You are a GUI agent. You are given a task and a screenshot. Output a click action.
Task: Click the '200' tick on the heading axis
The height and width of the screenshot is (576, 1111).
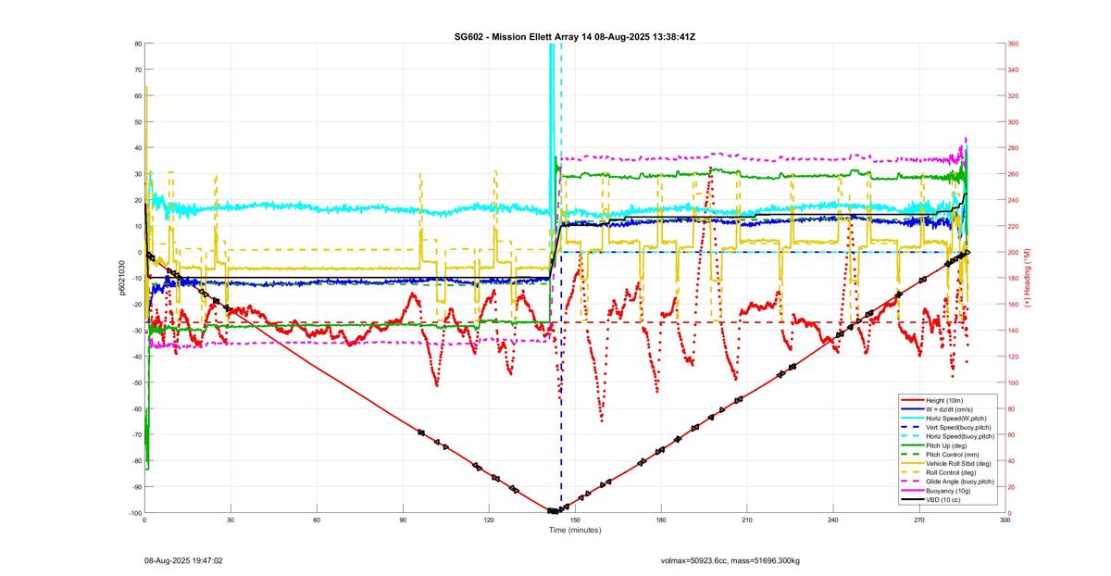1013,253
